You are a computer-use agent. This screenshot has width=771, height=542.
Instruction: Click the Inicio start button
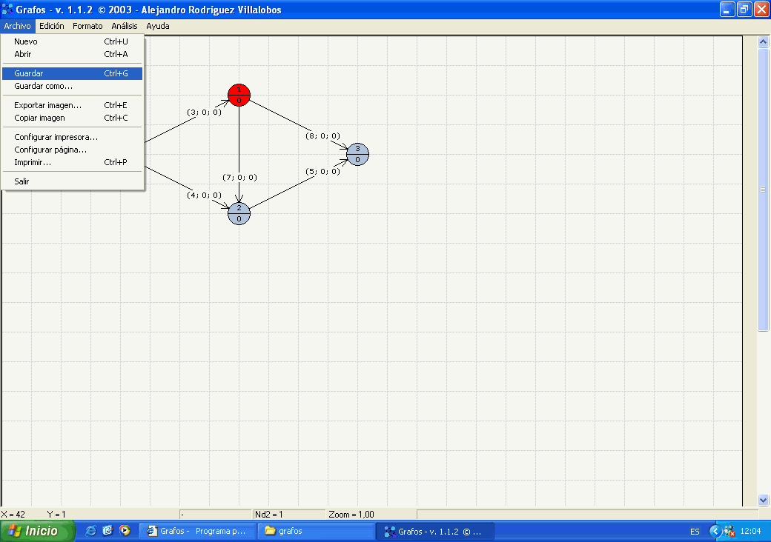pos(38,531)
